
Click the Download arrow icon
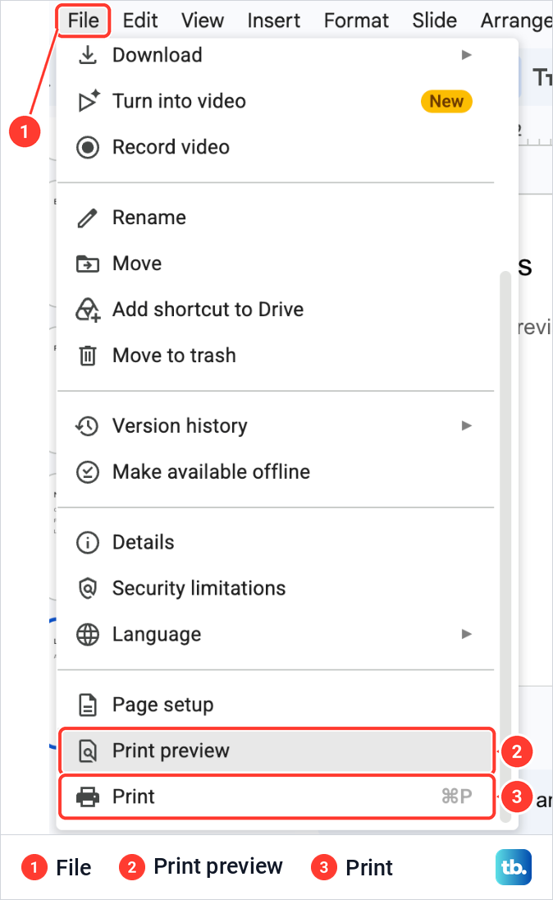(88, 55)
